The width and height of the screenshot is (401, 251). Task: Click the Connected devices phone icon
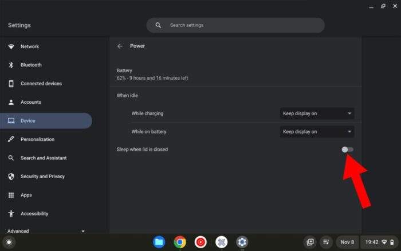click(11, 84)
